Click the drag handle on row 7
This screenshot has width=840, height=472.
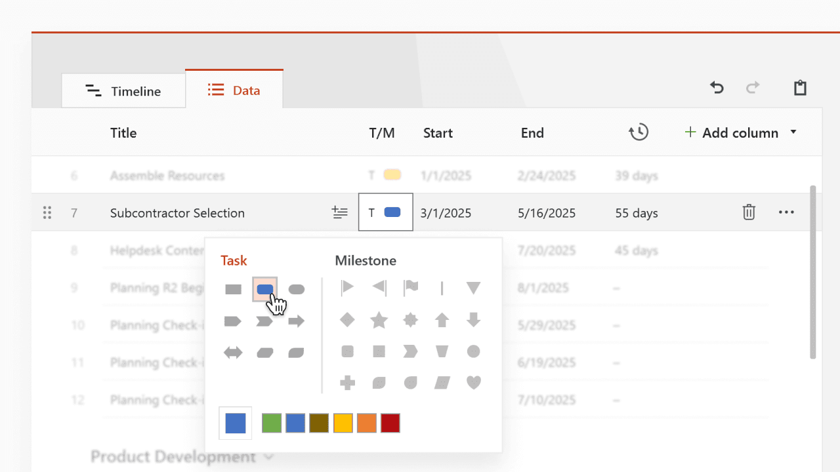tap(47, 212)
